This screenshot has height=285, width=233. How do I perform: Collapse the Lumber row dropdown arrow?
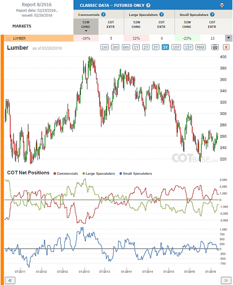coord(228,38)
